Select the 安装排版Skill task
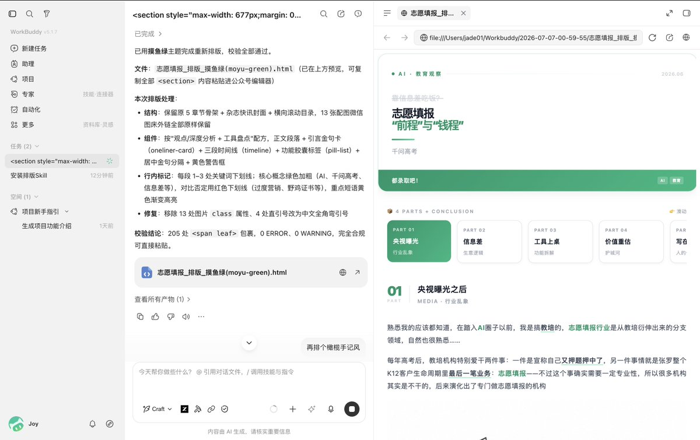This screenshot has width=700, height=440. [62, 175]
